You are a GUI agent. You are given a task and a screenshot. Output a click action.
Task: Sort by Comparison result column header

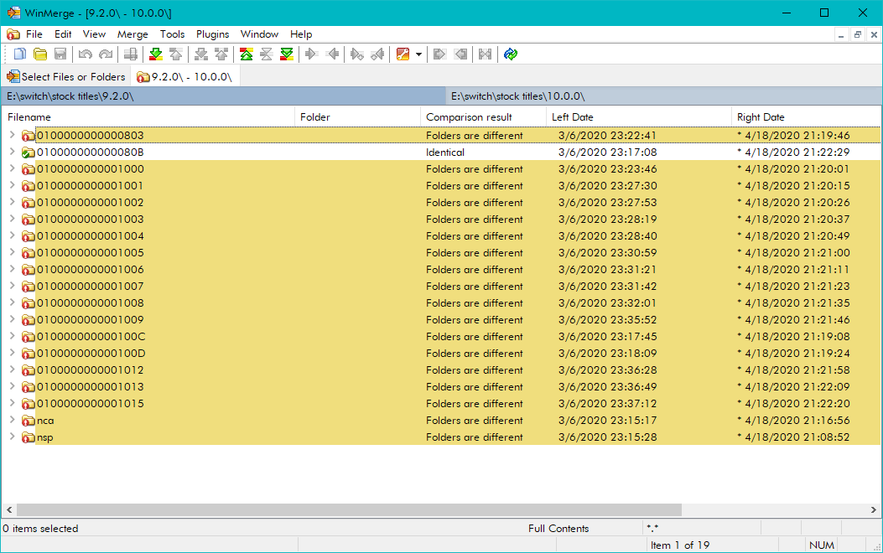click(483, 117)
